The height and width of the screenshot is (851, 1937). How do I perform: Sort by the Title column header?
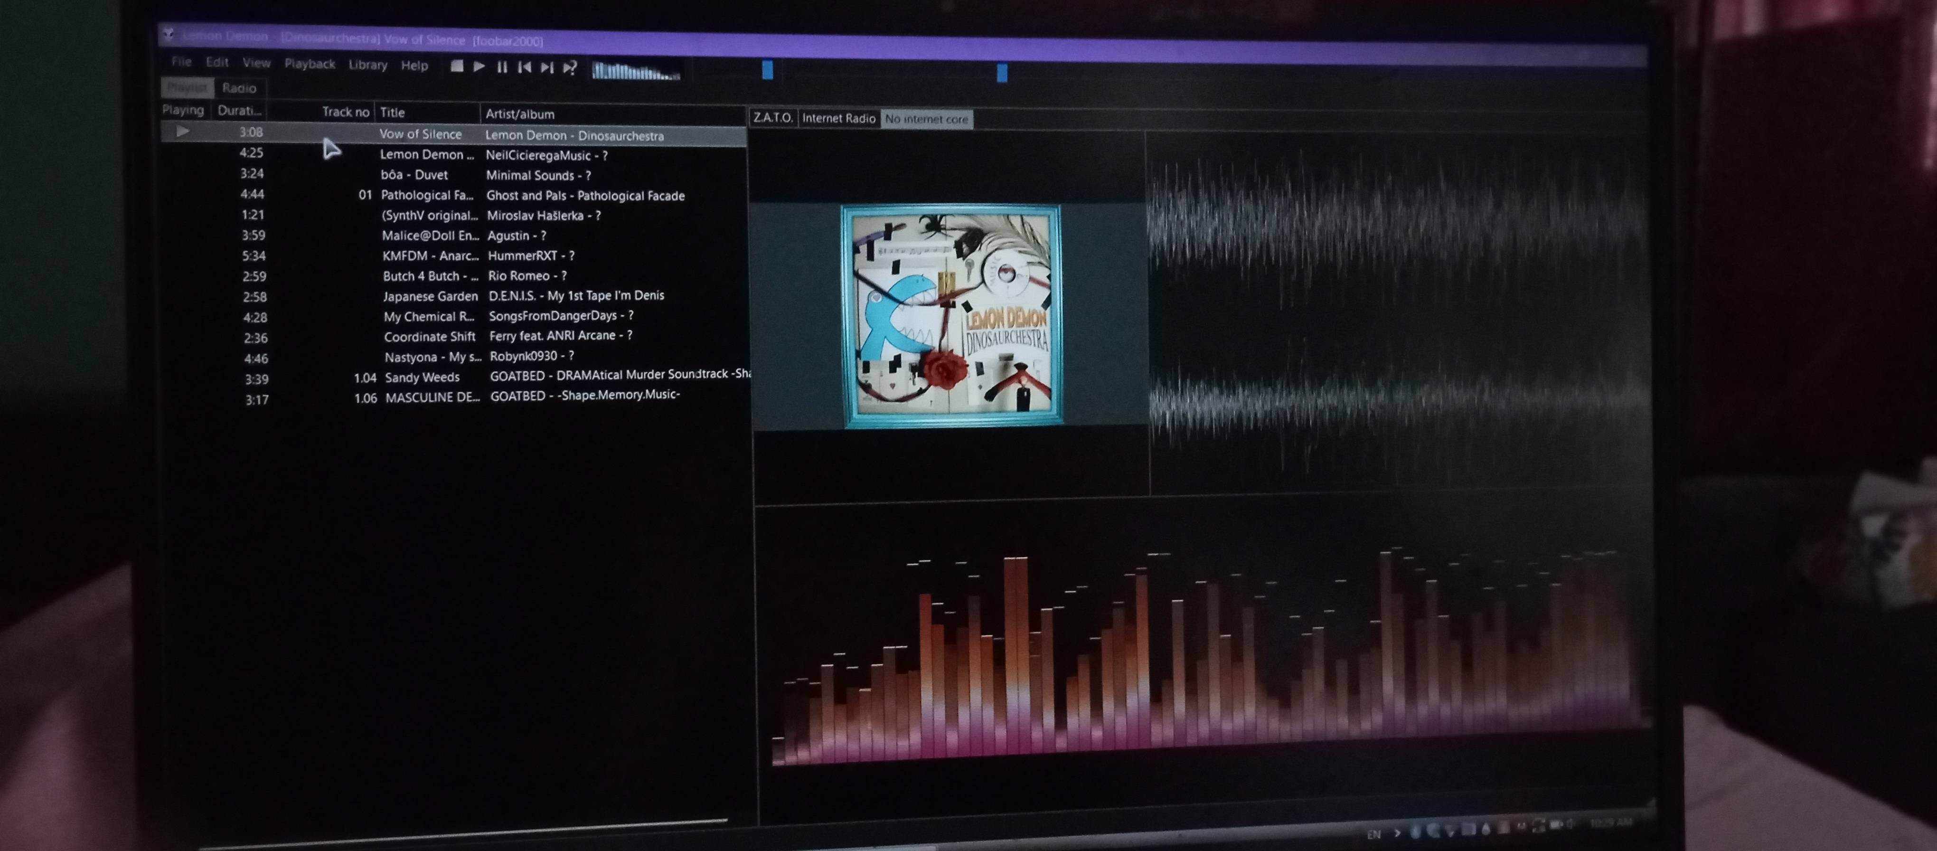tap(393, 112)
